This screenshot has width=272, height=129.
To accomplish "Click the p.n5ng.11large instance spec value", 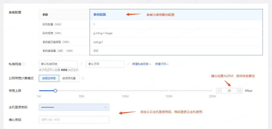I will (103, 33).
